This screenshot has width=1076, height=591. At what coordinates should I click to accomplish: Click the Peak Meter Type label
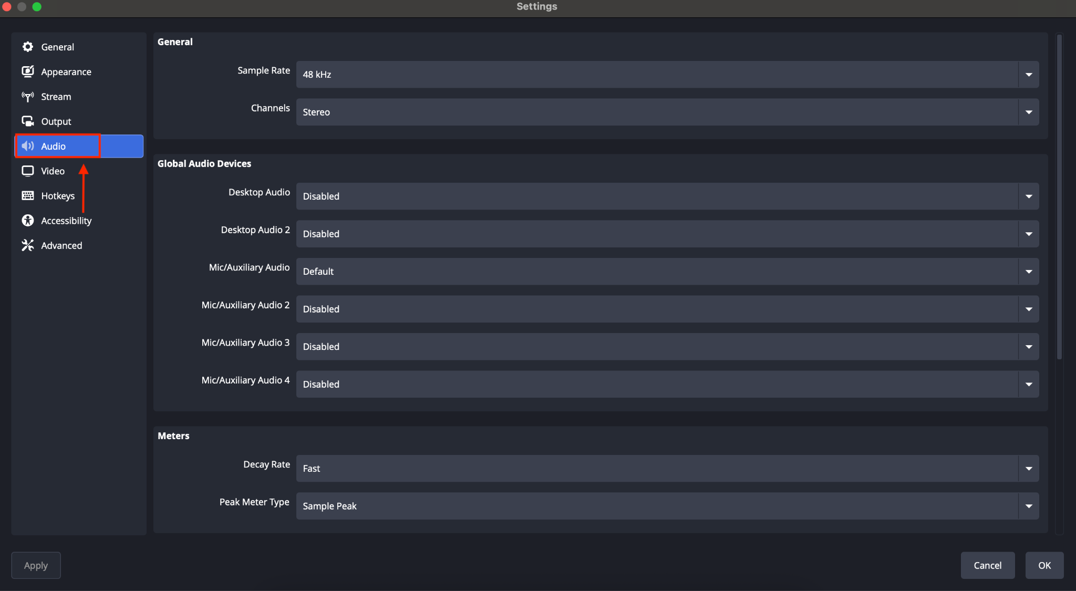254,502
